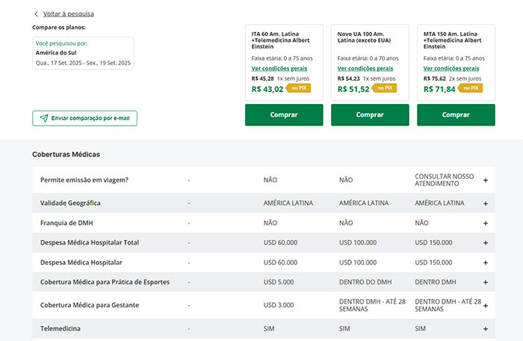
Task: Click the no PIX tag on R$ 43,02
Action: coord(299,88)
